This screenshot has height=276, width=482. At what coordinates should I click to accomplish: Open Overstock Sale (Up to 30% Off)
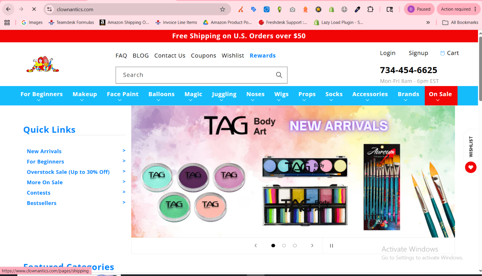click(68, 172)
